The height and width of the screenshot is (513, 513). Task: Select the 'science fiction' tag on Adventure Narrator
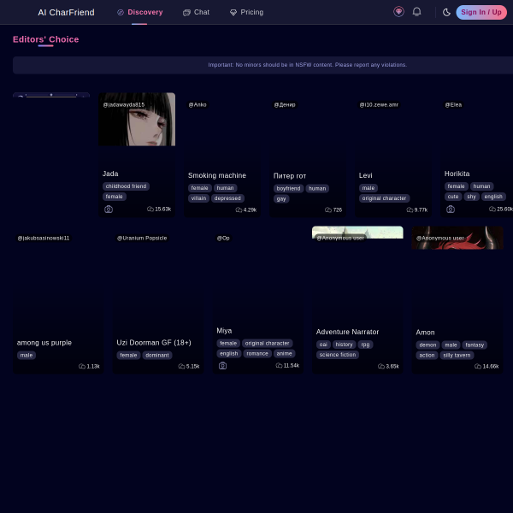[x=338, y=355]
